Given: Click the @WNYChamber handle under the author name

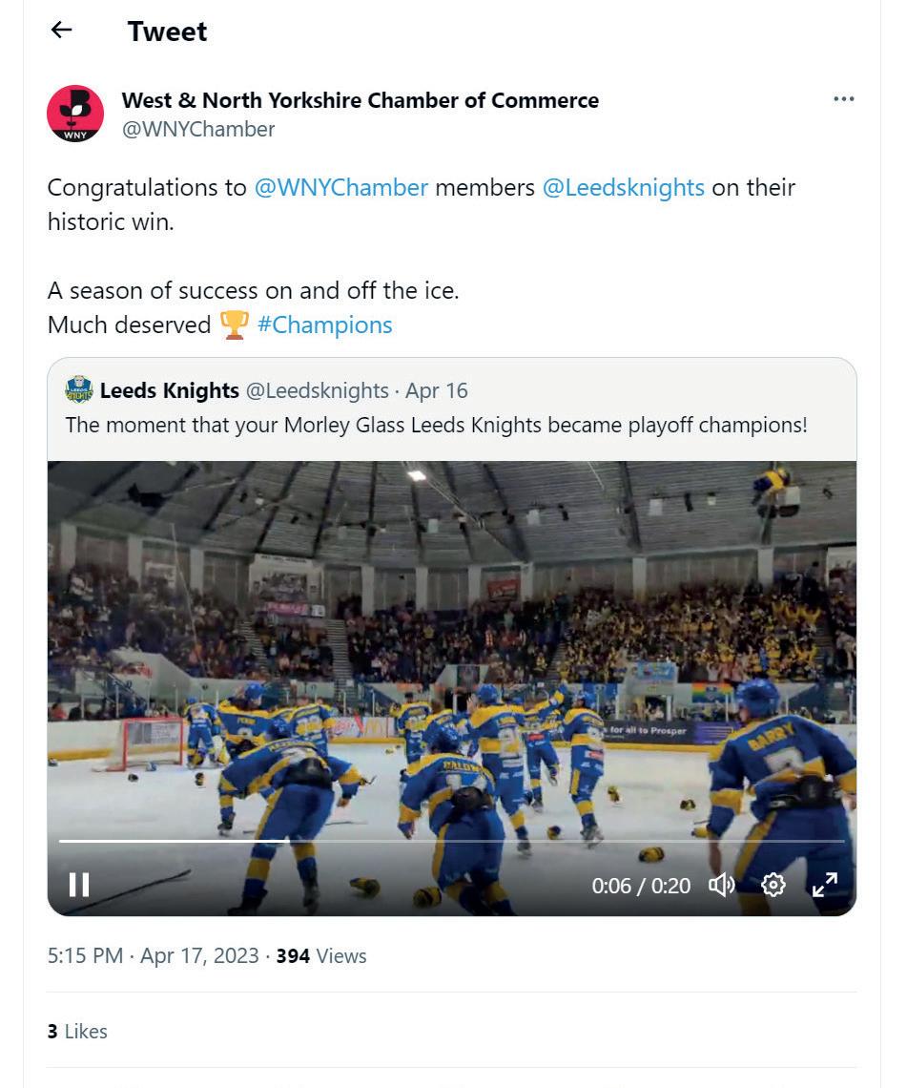Looking at the screenshot, I should [198, 129].
